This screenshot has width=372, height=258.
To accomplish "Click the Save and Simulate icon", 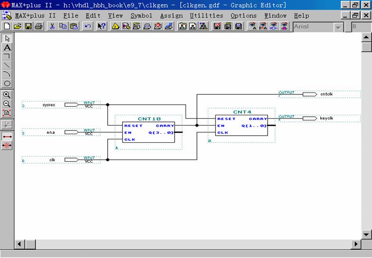I will click(x=238, y=26).
